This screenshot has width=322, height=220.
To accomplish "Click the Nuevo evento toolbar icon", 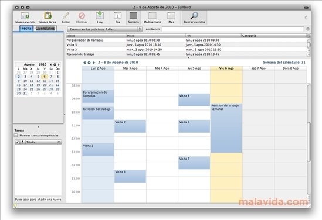I will point(25,16).
